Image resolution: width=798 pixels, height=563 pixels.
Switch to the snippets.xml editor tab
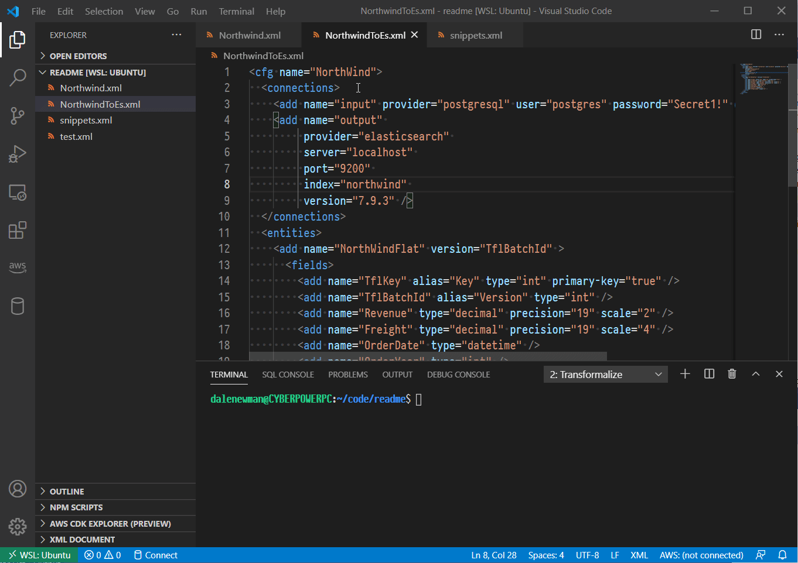[475, 35]
